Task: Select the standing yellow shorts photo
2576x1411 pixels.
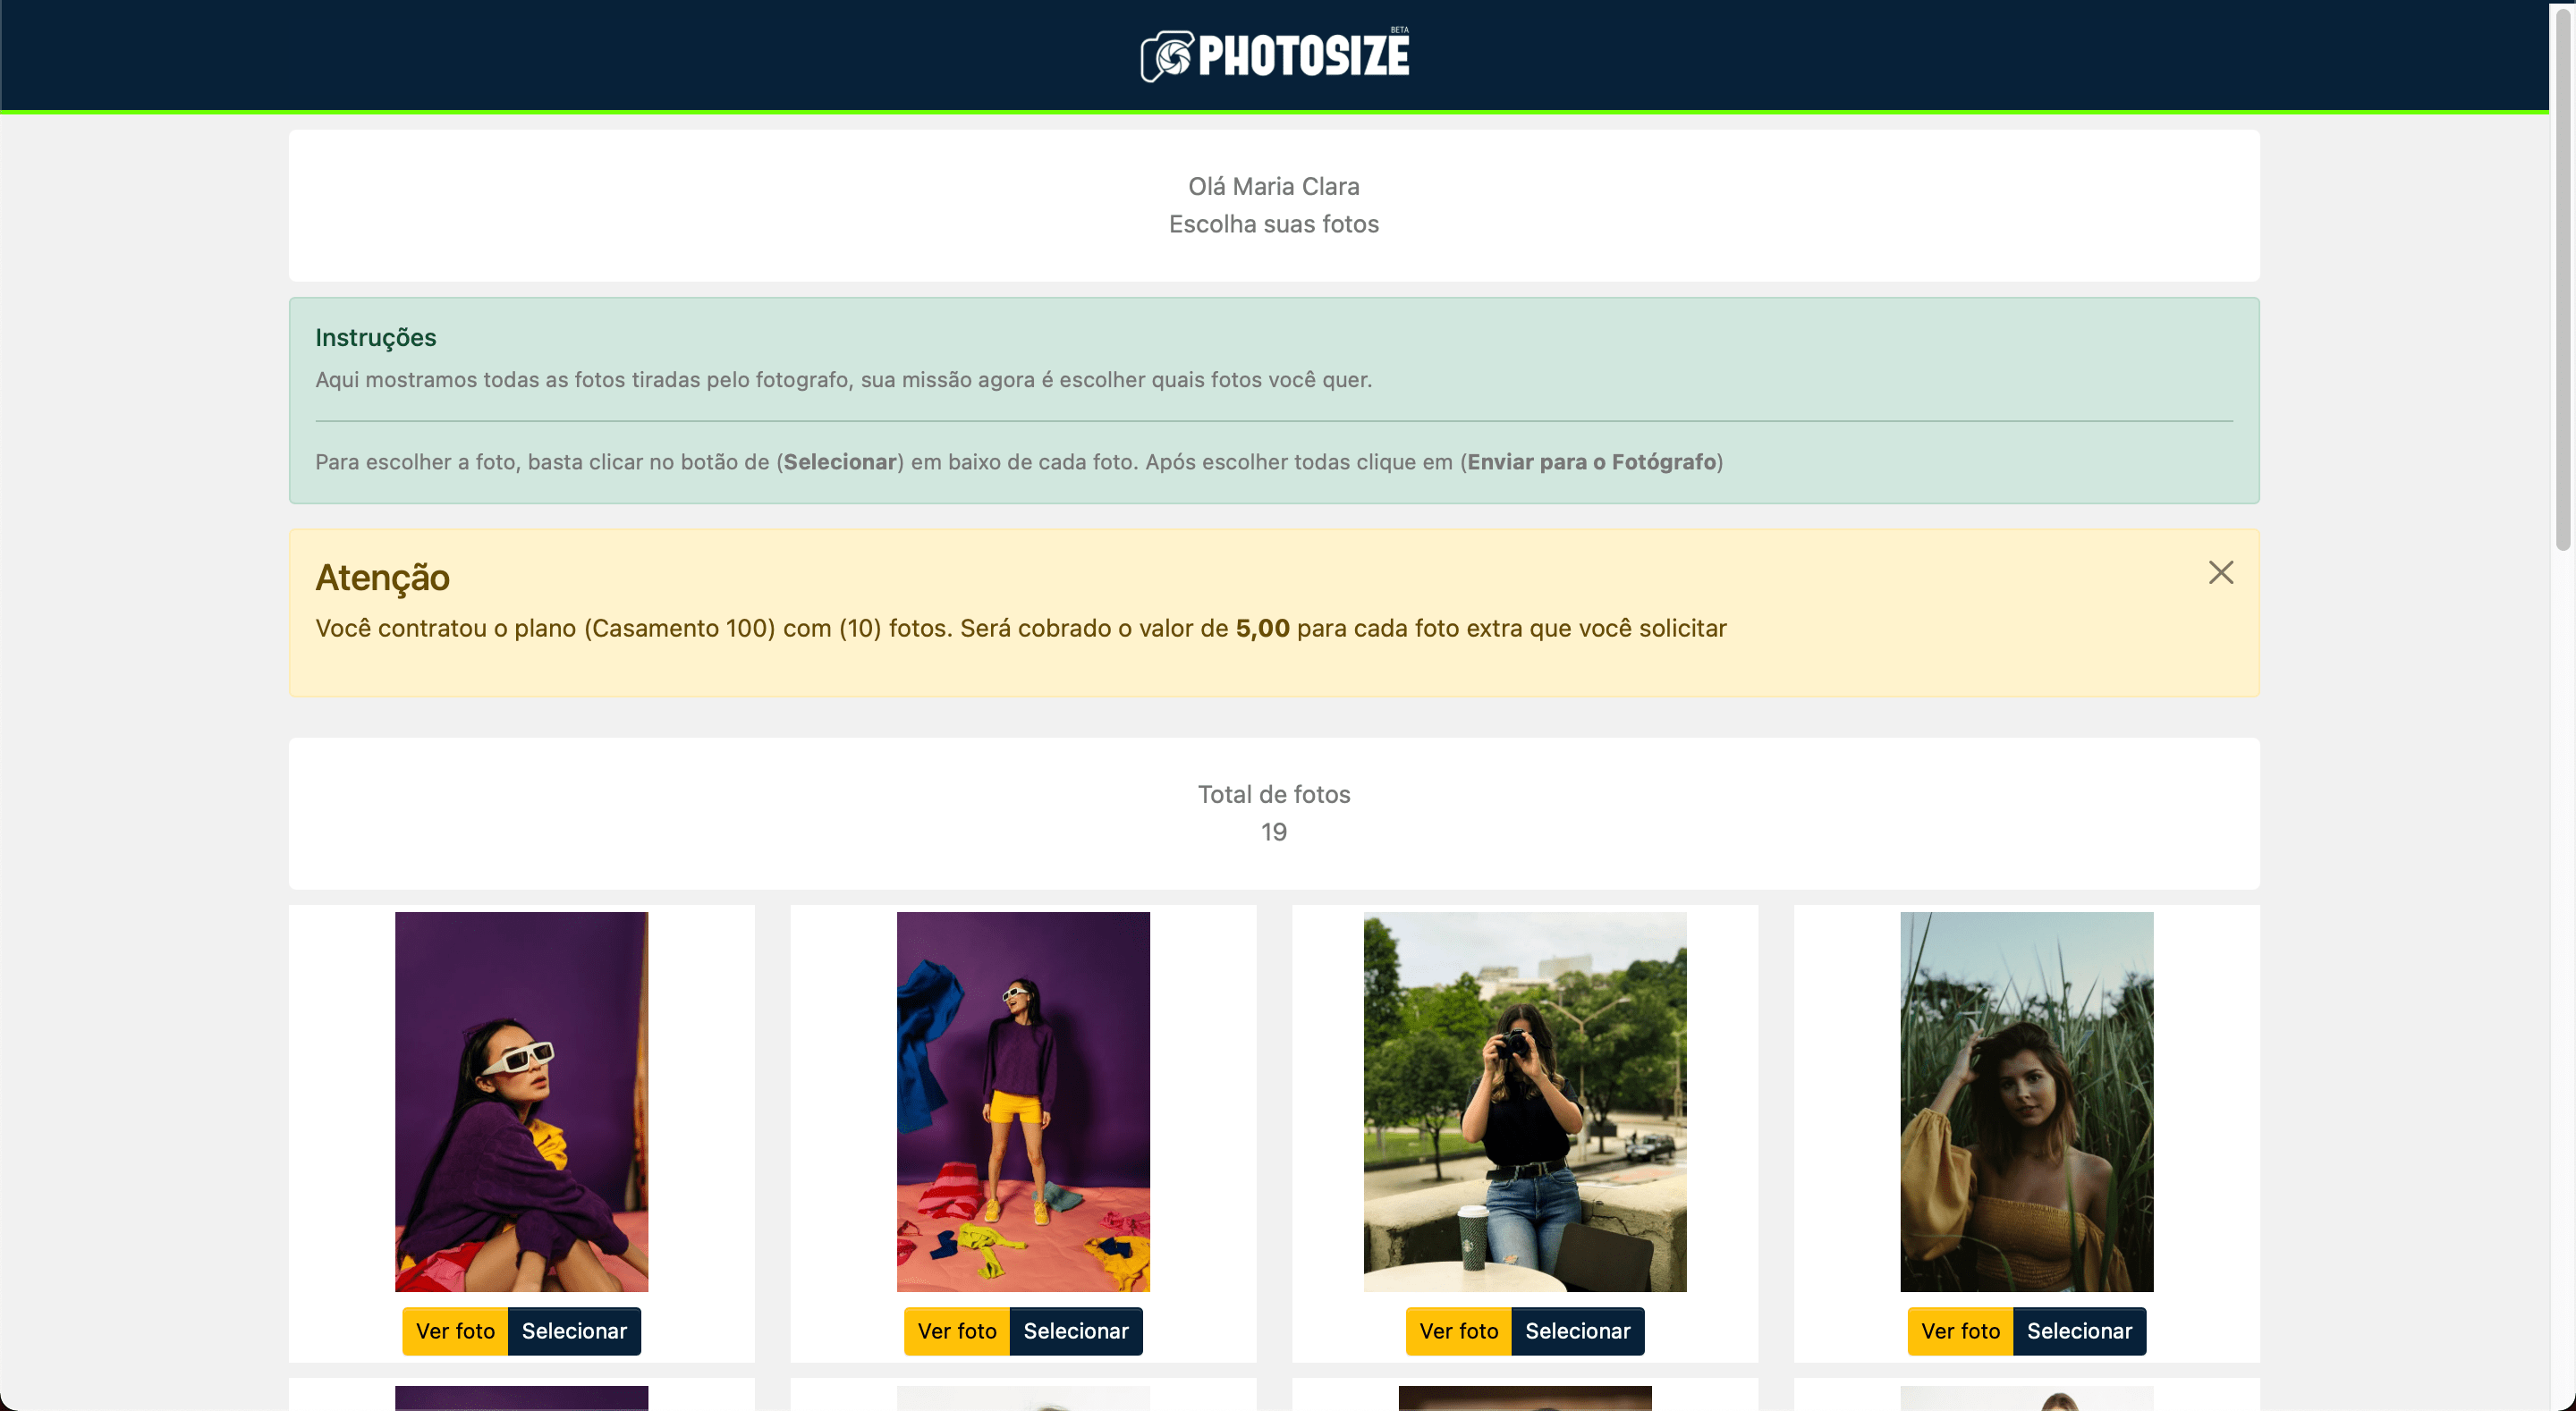Action: [1076, 1331]
